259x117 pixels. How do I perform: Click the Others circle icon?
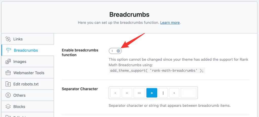pos(8,95)
